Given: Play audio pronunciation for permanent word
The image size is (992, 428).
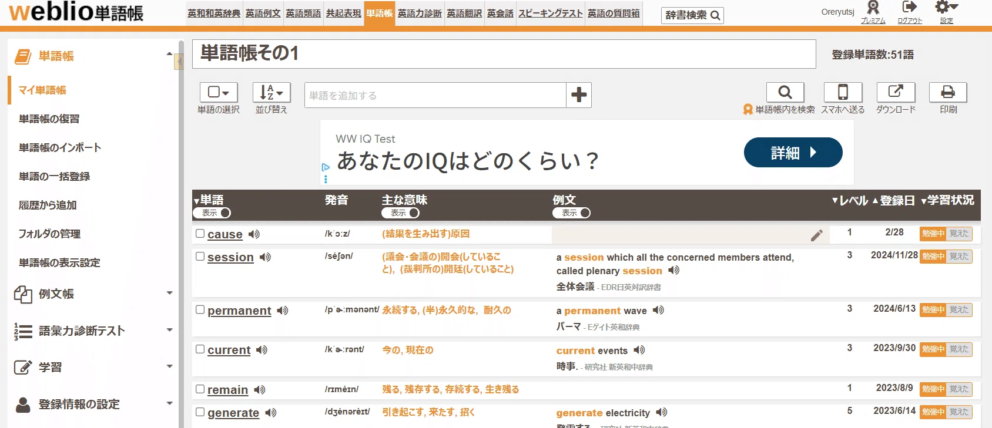Looking at the screenshot, I should [283, 311].
